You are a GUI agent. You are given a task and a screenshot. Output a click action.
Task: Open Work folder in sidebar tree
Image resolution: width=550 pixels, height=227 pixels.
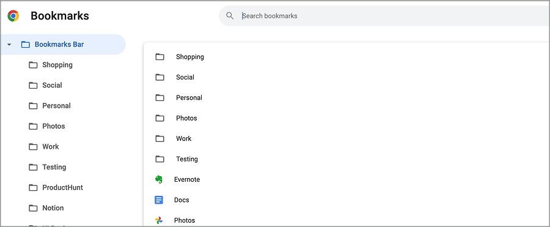(x=51, y=146)
